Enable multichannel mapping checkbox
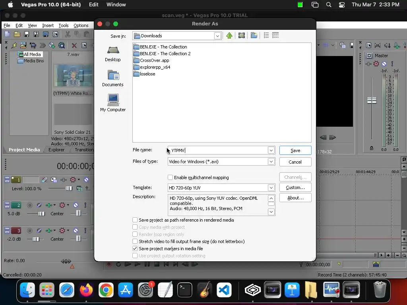This screenshot has height=305, width=407. (x=170, y=178)
